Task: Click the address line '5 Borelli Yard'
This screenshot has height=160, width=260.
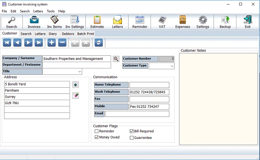Action: (x=37, y=84)
